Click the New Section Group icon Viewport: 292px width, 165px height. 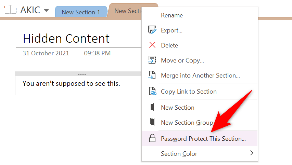pyautogui.click(x=152, y=122)
